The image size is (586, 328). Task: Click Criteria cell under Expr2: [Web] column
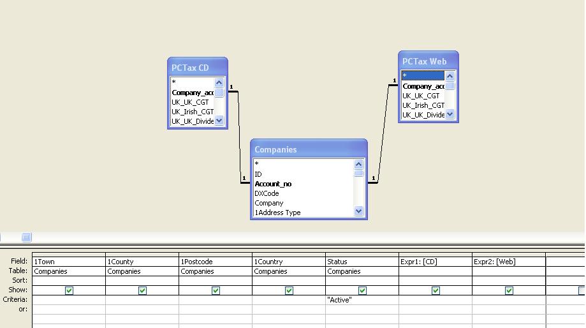point(508,299)
